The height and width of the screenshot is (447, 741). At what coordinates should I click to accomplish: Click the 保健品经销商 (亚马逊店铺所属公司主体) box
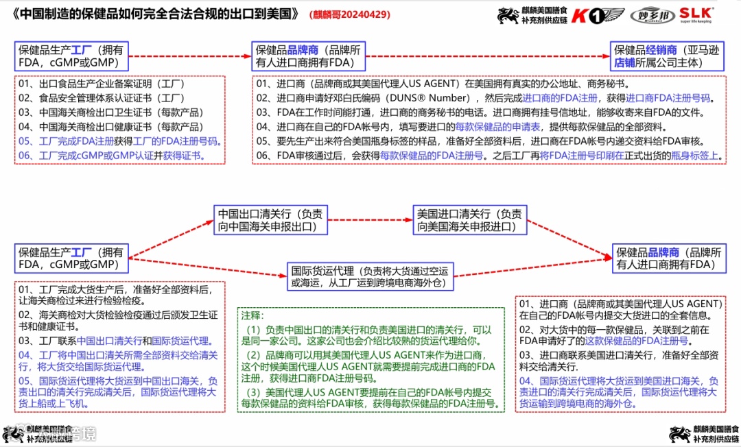(x=667, y=56)
